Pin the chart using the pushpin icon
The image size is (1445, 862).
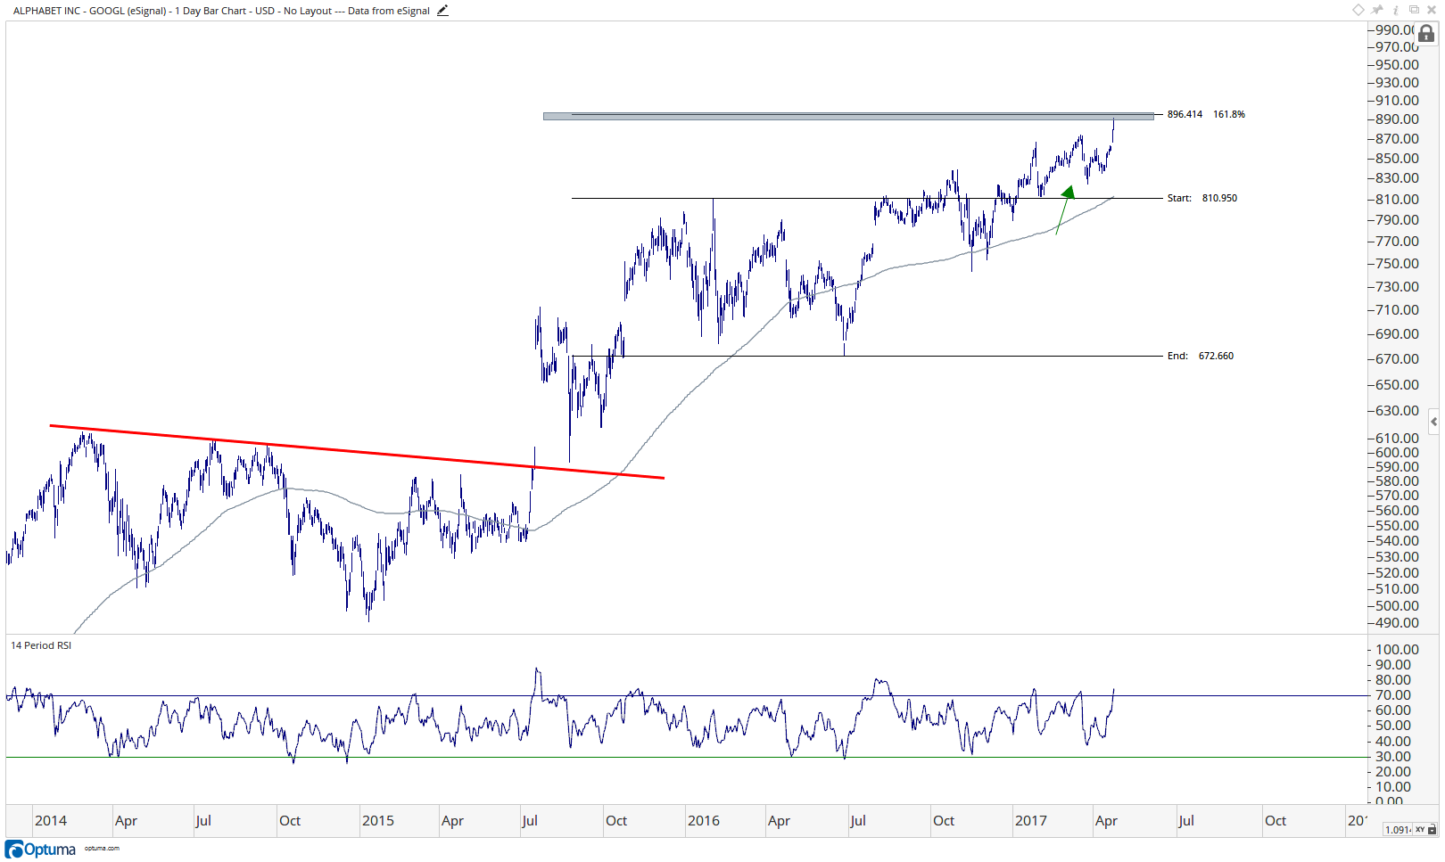[x=1377, y=10]
